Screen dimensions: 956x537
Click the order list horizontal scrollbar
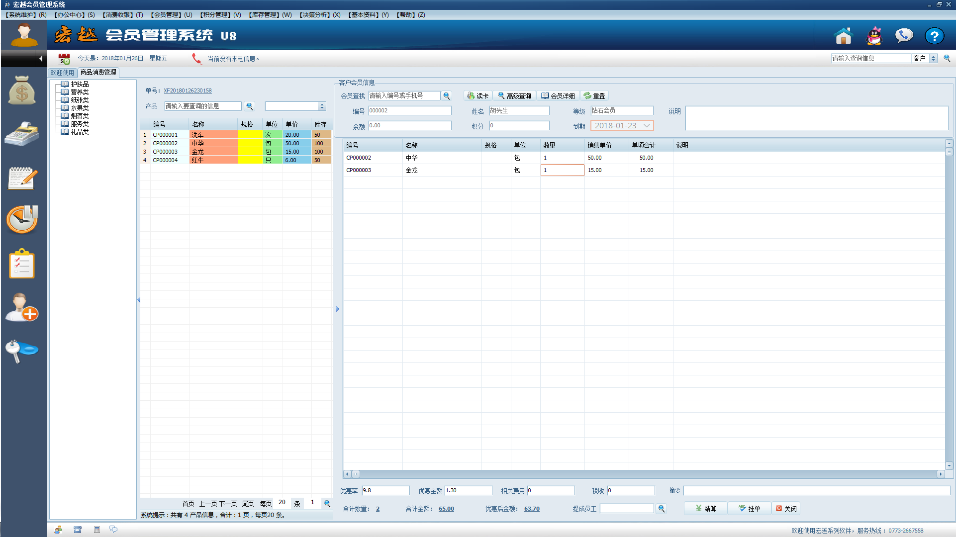click(x=644, y=474)
